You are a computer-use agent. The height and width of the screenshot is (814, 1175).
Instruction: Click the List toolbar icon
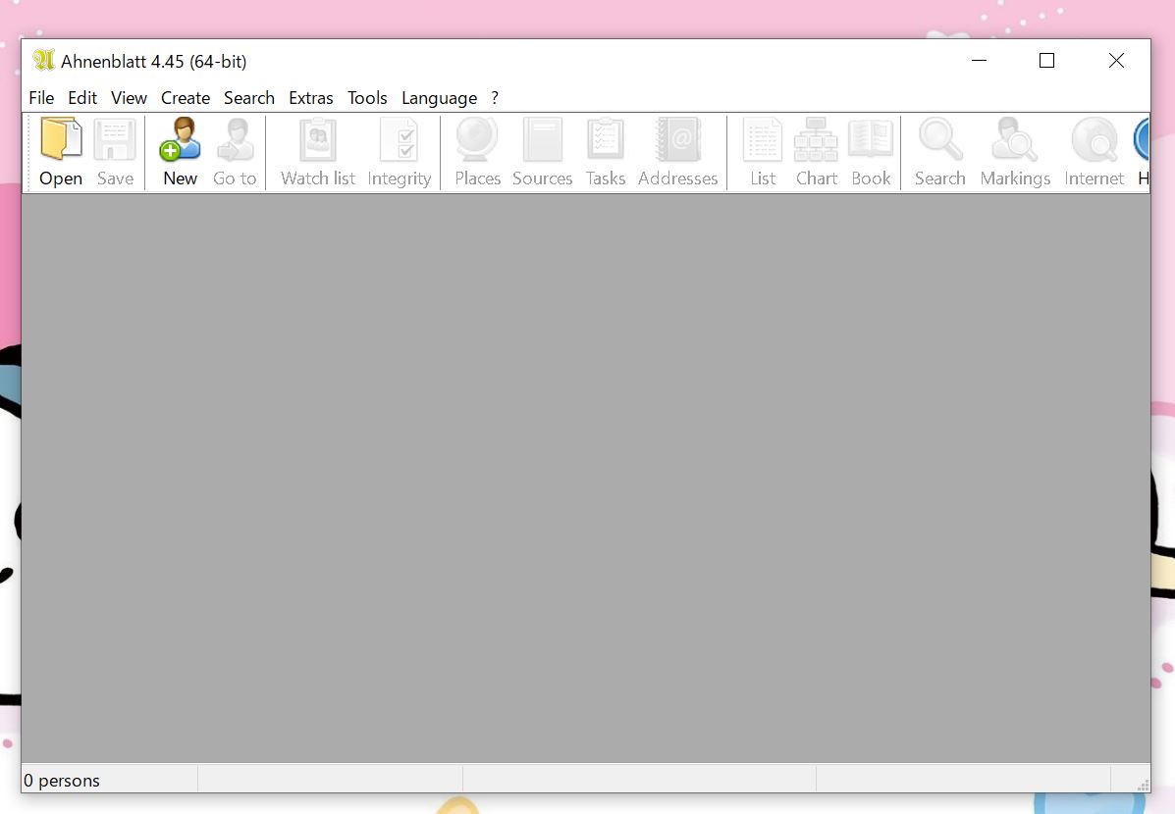tap(763, 139)
